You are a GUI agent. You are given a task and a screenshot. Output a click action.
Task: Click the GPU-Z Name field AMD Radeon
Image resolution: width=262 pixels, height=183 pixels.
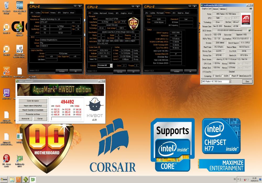click(x=226, y=14)
